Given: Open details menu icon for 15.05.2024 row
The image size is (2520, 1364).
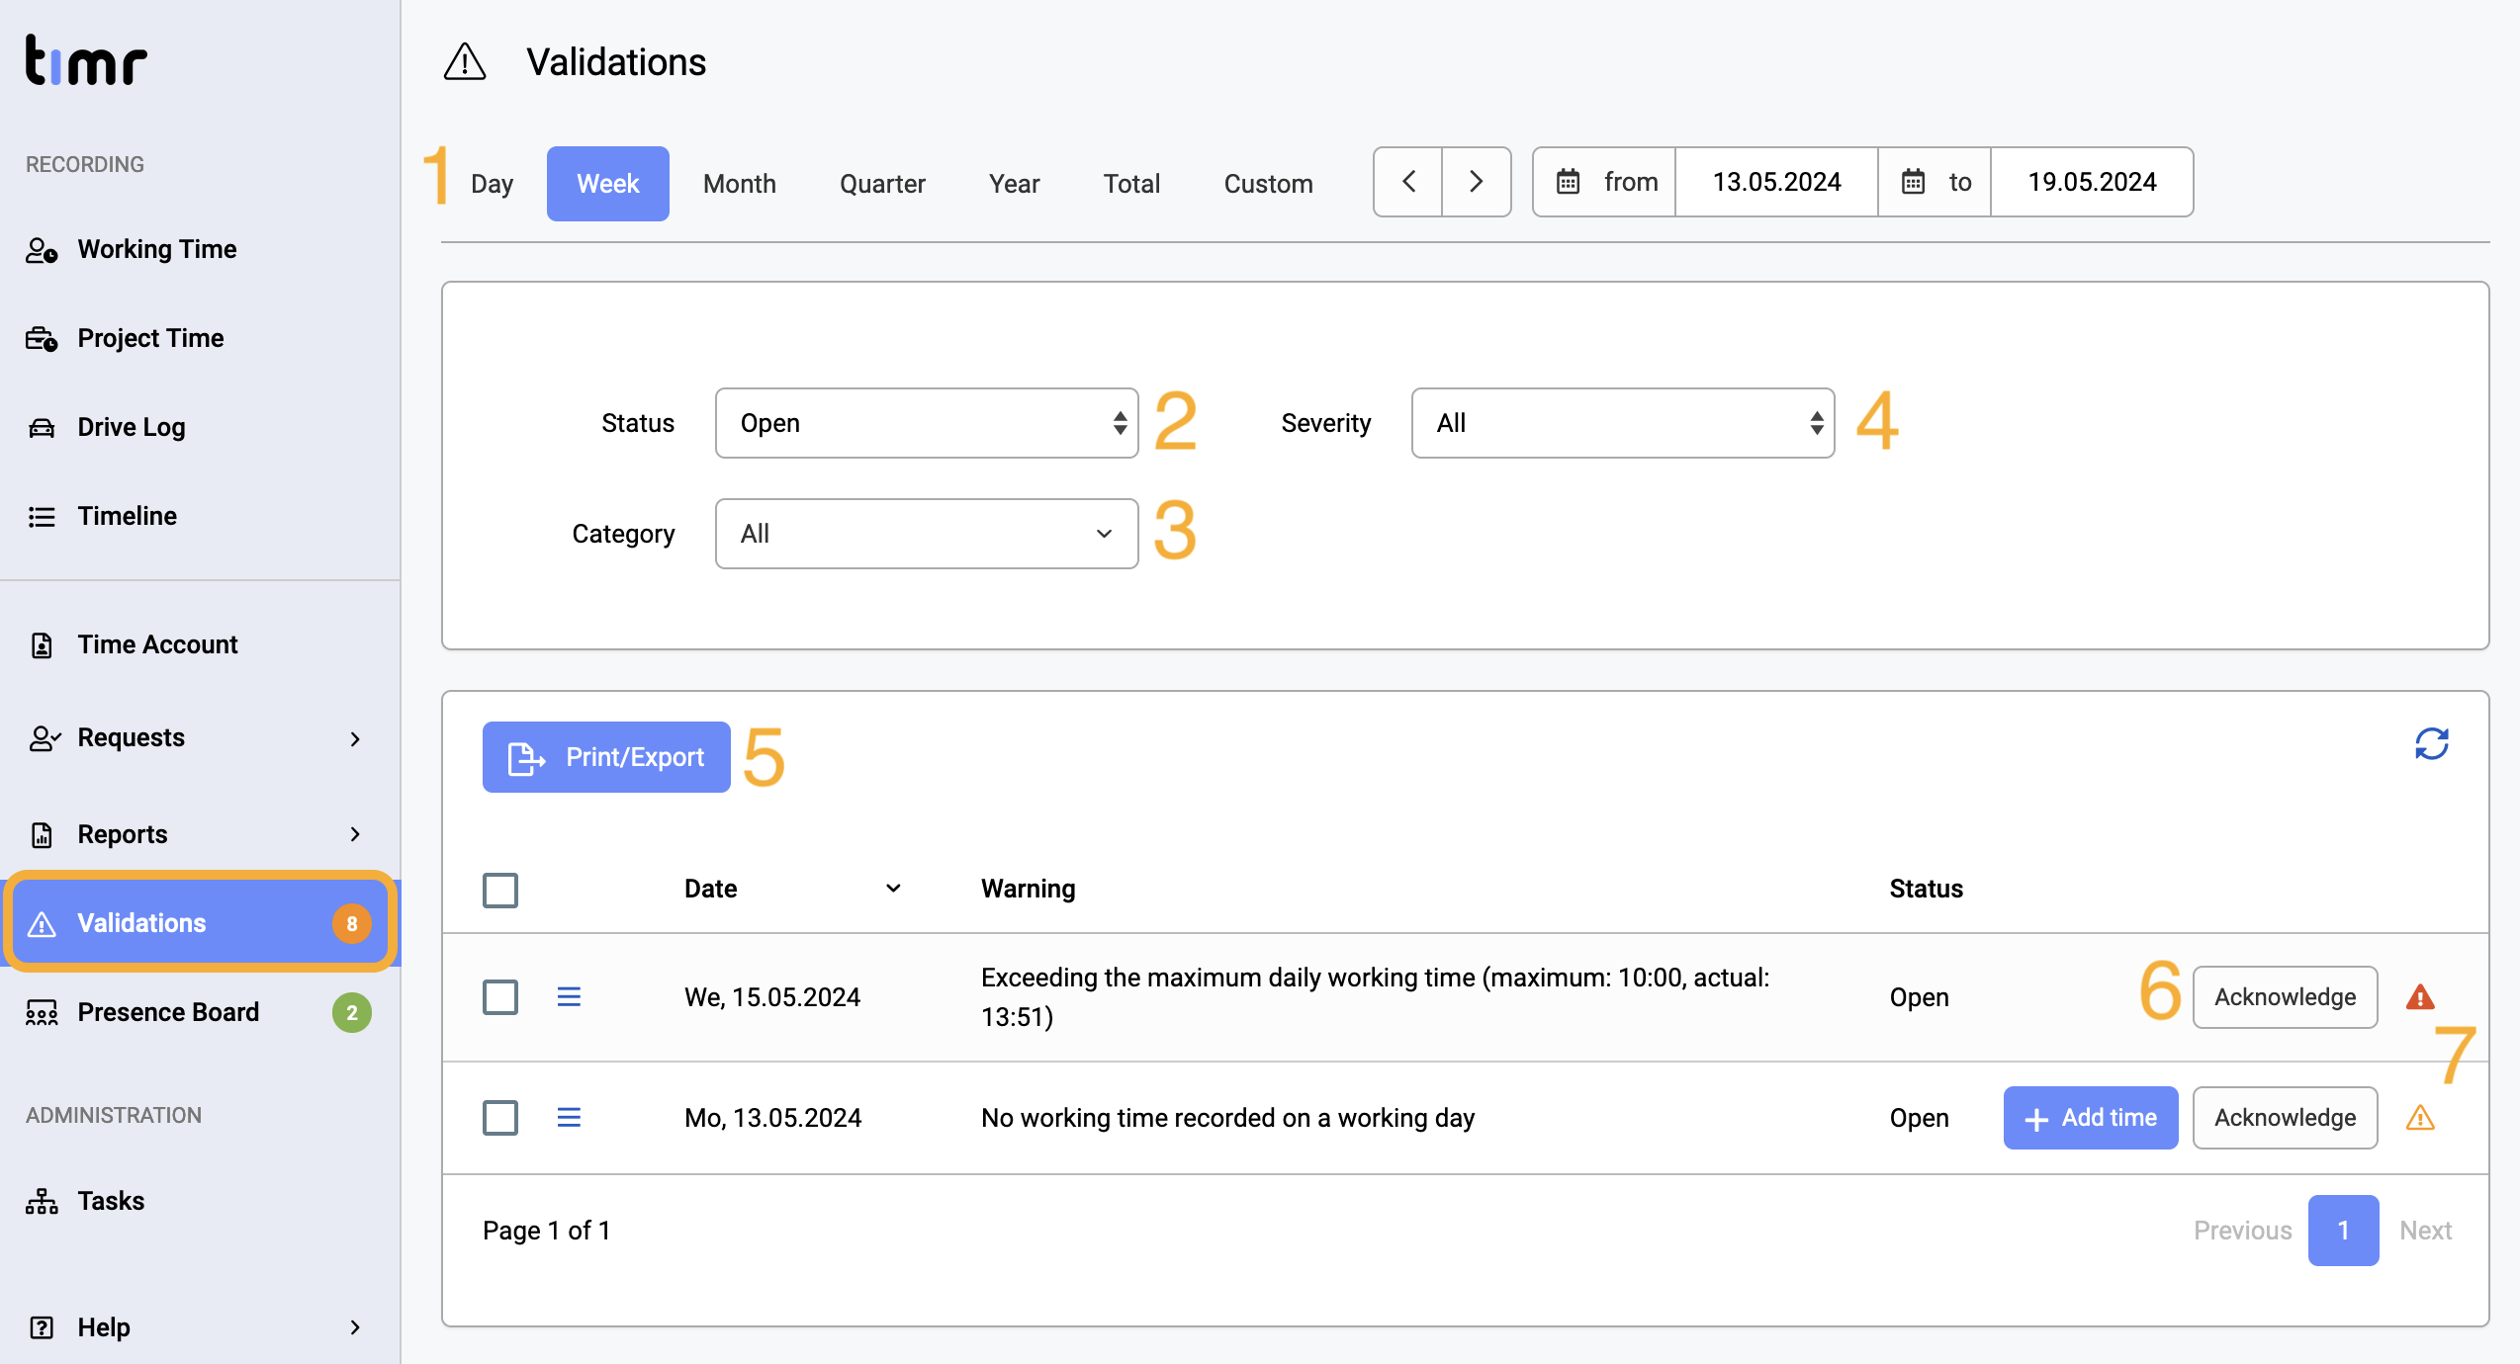Looking at the screenshot, I should [569, 997].
